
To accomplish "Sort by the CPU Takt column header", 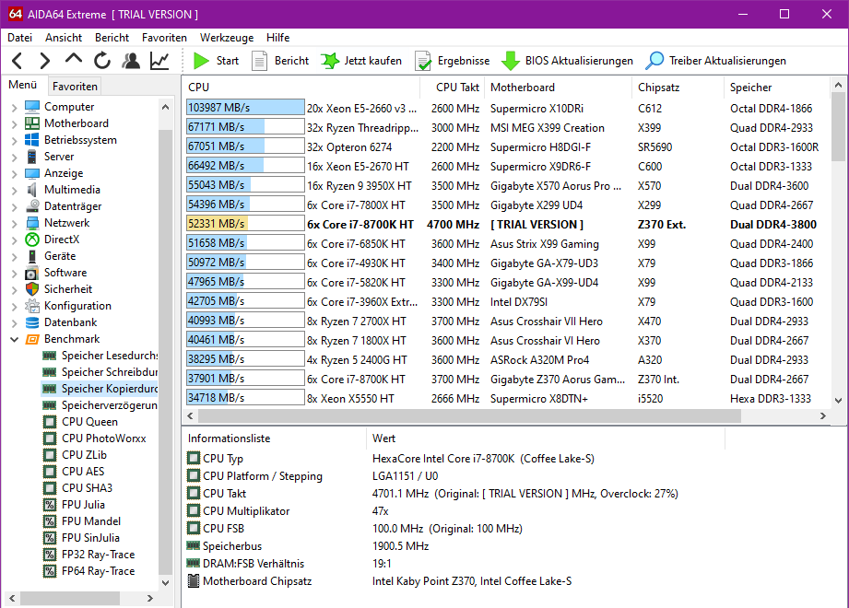I will pyautogui.click(x=452, y=88).
